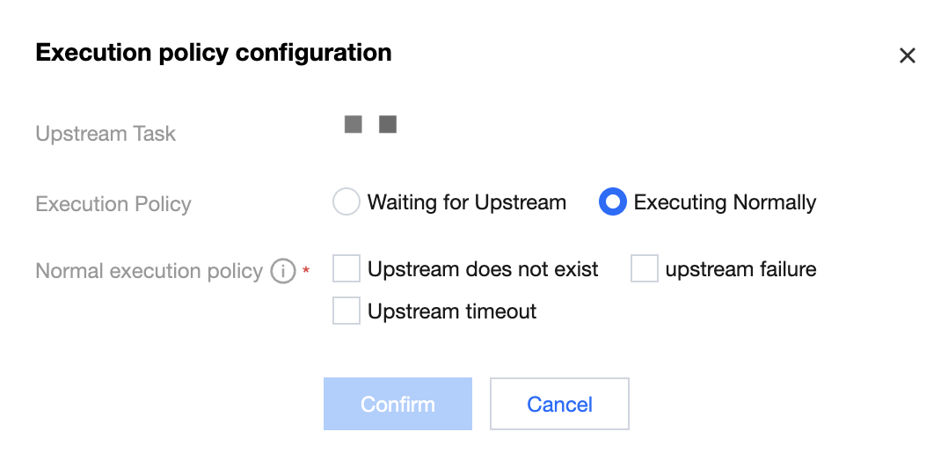Image resolution: width=948 pixels, height=461 pixels.
Task: Click the Execution Policy field label
Action: [113, 204]
